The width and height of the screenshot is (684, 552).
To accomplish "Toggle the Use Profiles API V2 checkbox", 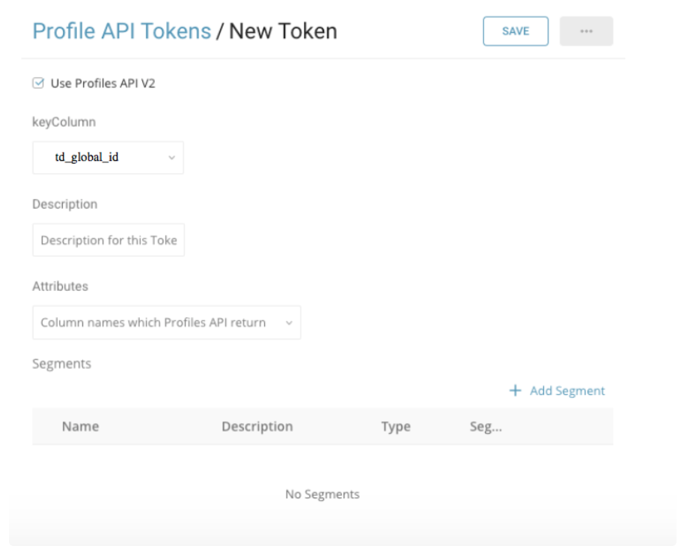I will coord(38,84).
